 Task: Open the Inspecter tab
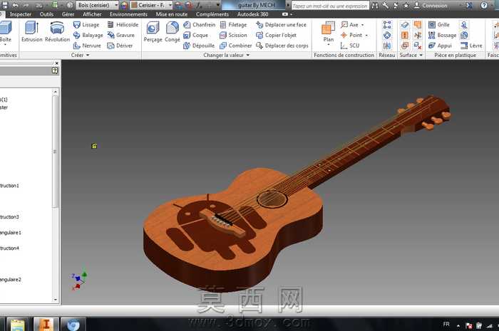click(x=21, y=14)
